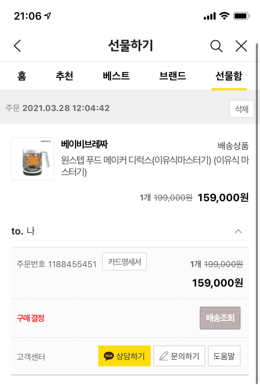Open search with the magnifier icon
This screenshot has height=385, width=260.
pos(216,46)
